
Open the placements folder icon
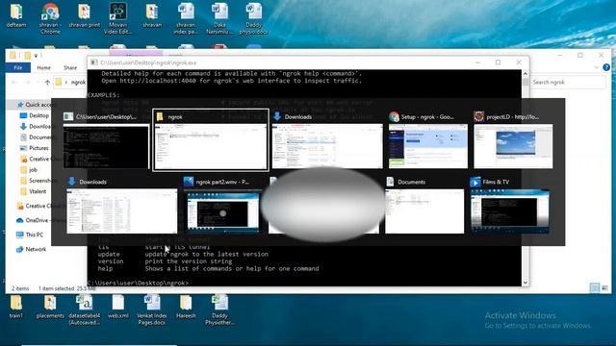click(x=50, y=307)
